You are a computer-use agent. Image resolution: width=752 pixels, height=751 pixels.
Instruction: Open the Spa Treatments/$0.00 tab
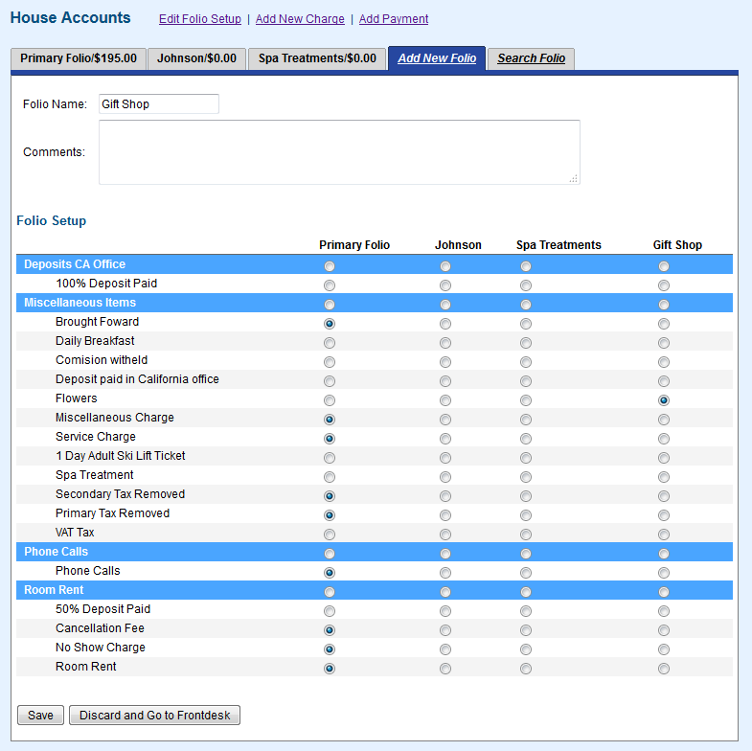pos(317,58)
